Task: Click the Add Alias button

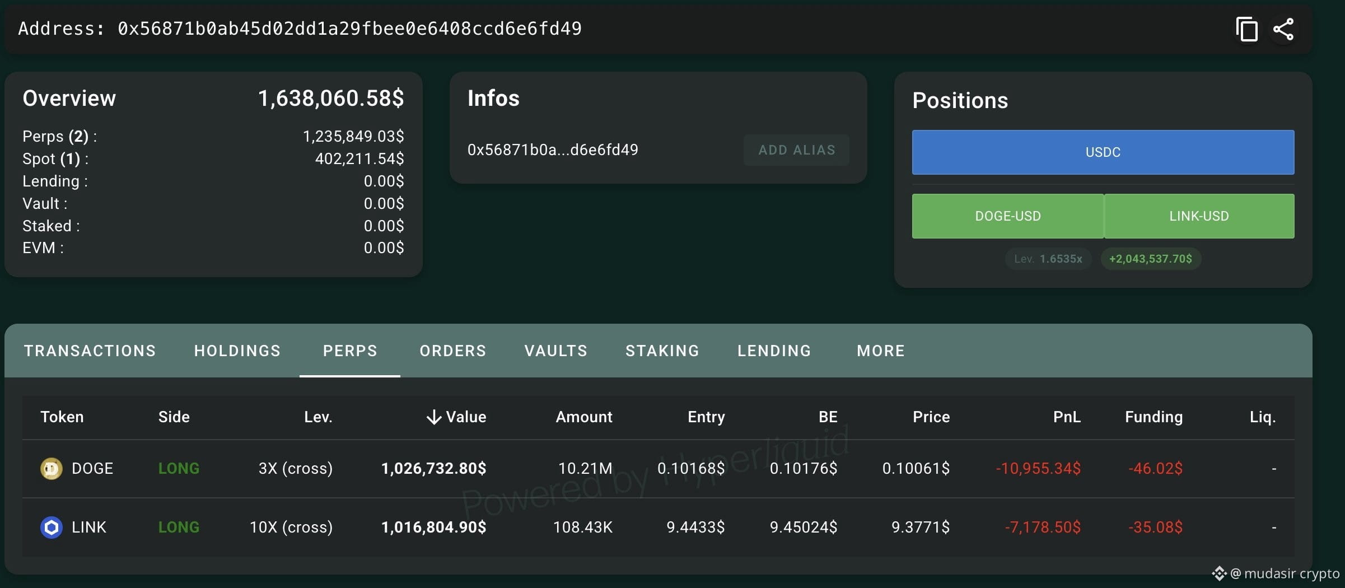Action: (796, 150)
